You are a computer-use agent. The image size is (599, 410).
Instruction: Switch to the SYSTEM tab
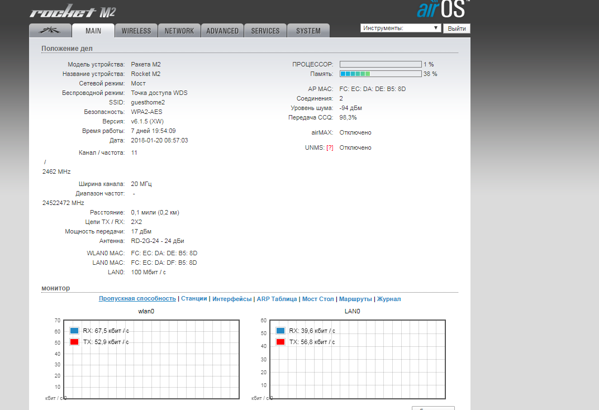coord(308,31)
